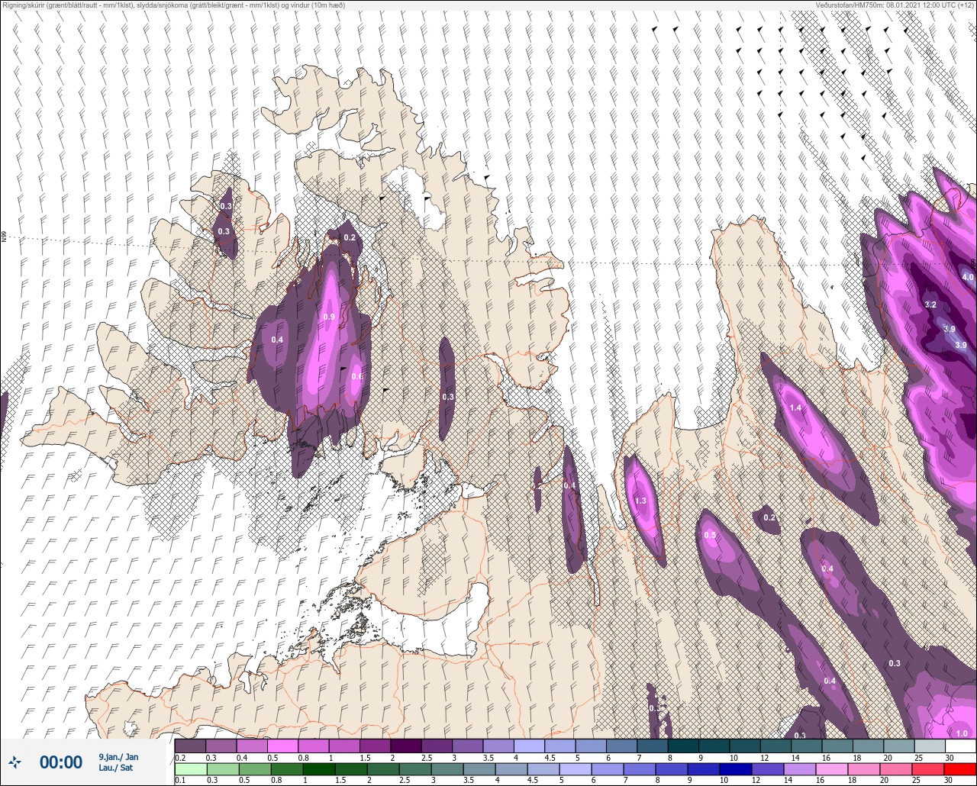977x786 pixels.
Task: Click the 0.1 label under the green legend
Action: coord(180,780)
